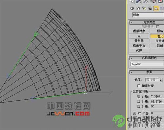
Task: Select the Cameras category icon
Action: click(150, 8)
